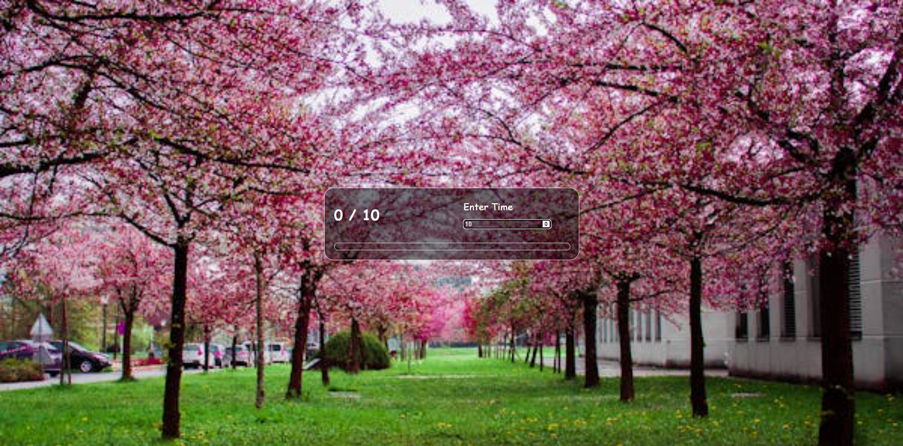The width and height of the screenshot is (903, 446).
Task: Click the left edge of the progress bar
Action: 338,246
